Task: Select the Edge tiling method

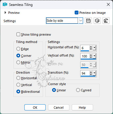Action: [18, 49]
